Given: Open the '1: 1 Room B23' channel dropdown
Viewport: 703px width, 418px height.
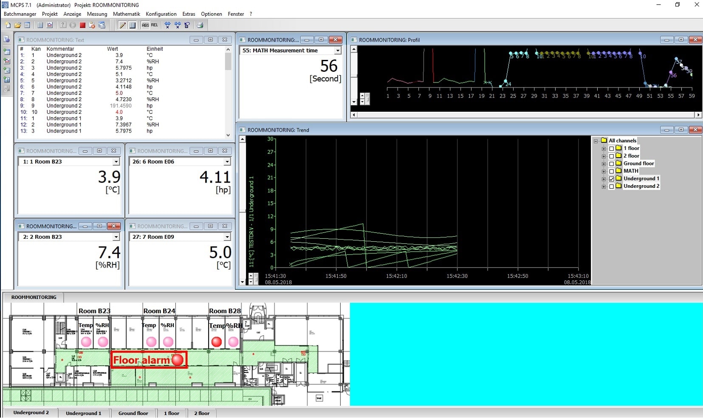Looking at the screenshot, I should click(116, 161).
